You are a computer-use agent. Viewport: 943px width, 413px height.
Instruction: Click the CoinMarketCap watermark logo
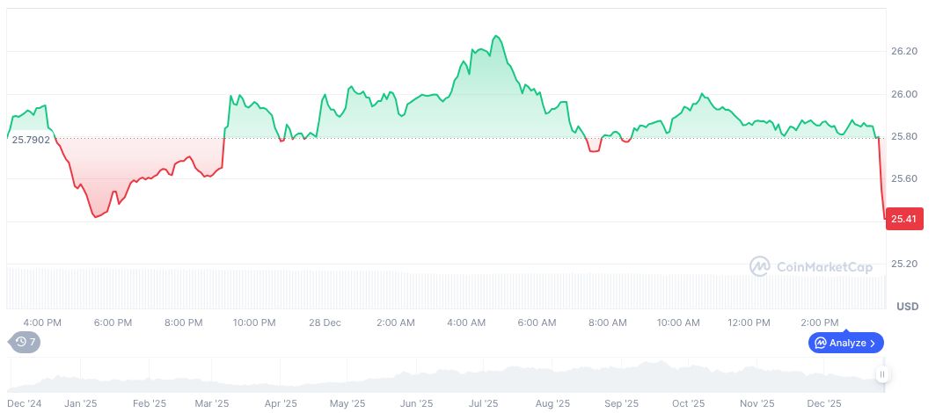(x=811, y=266)
